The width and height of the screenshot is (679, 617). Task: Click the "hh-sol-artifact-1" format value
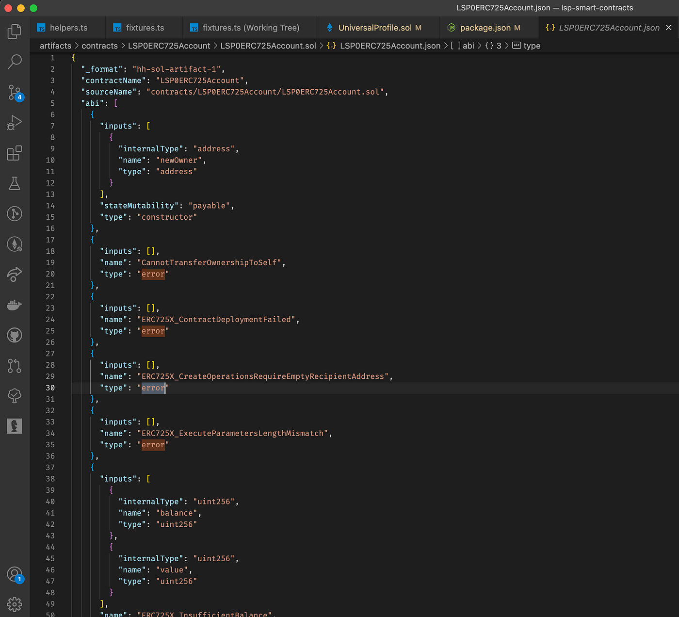tap(177, 69)
